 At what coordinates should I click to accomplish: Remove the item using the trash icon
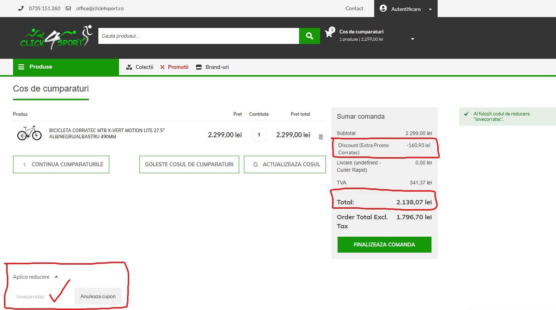click(321, 137)
